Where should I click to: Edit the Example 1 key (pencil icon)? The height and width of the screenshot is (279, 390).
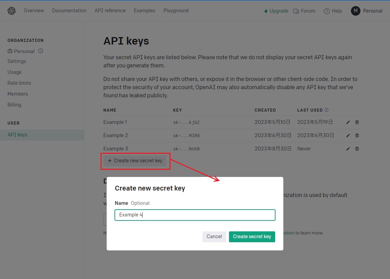coord(348,122)
